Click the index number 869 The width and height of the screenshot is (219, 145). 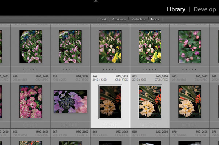[x=134, y=132]
